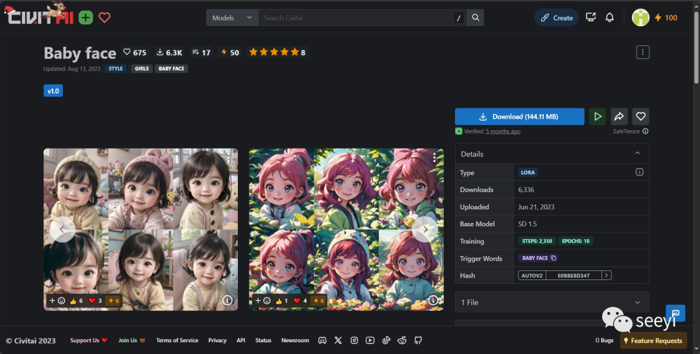The height and width of the screenshot is (354, 700).
Task: Open Join Us footer link
Action: [x=132, y=340]
